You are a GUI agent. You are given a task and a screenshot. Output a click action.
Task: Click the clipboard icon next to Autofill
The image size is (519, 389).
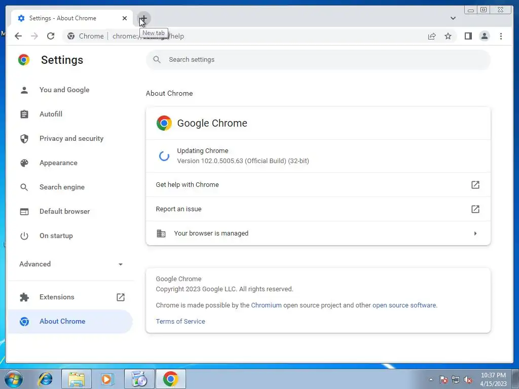[24, 114]
